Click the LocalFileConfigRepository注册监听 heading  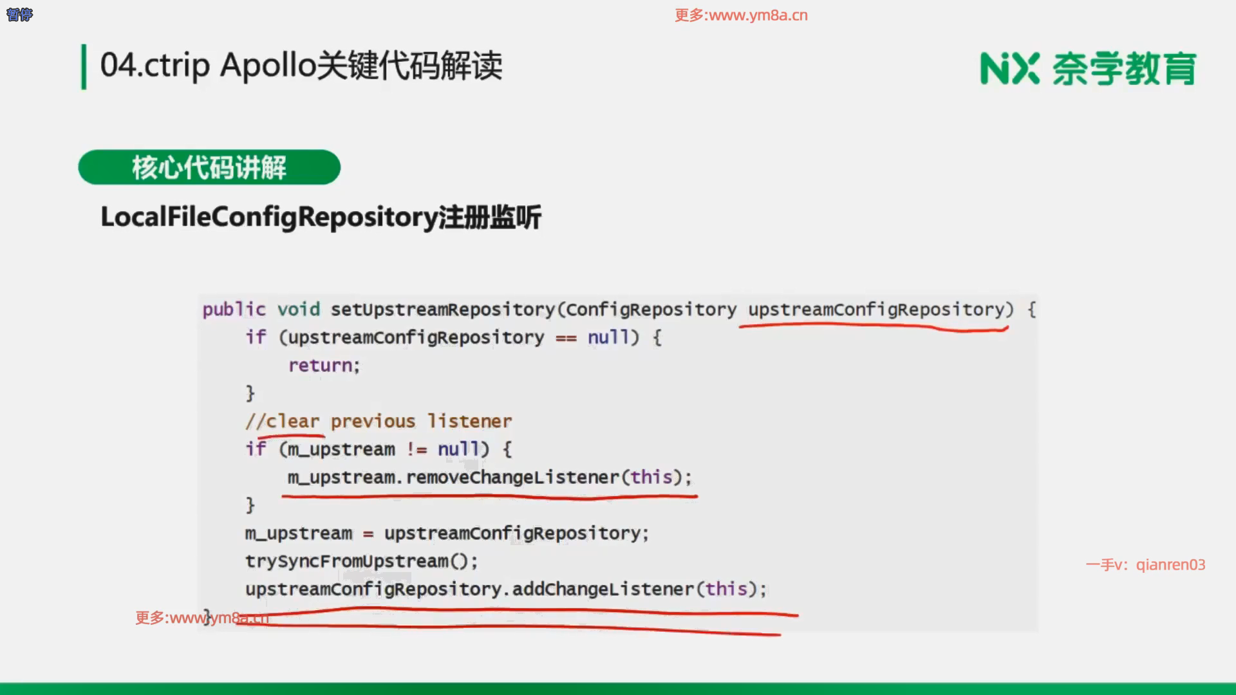tap(321, 218)
